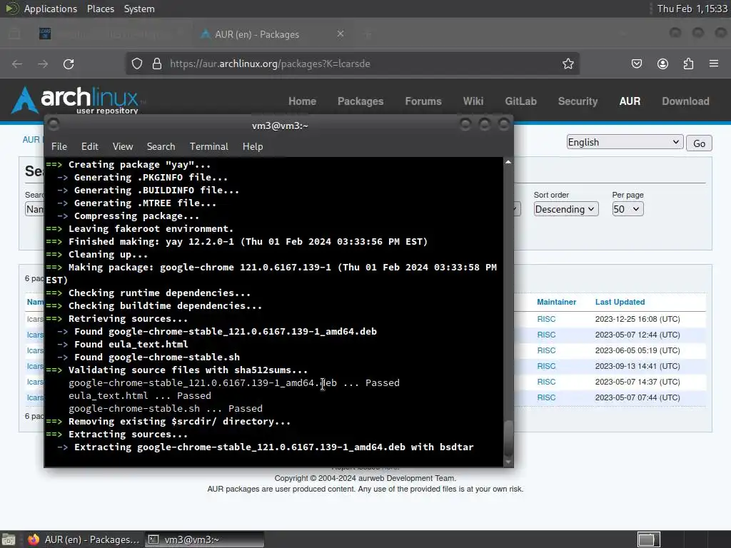
Task: Open the Home link in Arch navbar
Action: tap(302, 101)
